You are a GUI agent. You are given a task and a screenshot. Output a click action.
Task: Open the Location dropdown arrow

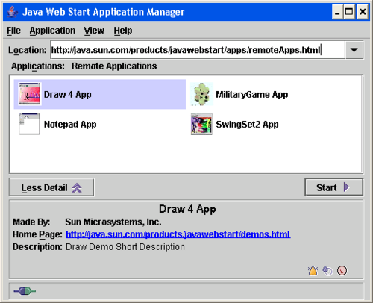(354, 50)
